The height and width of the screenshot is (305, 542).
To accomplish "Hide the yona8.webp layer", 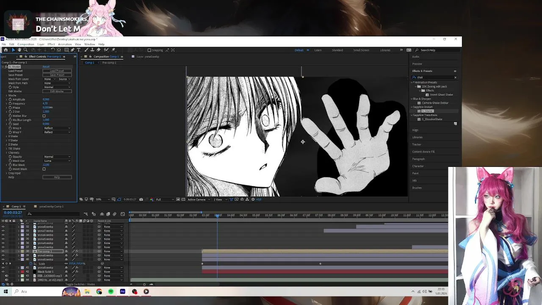I will point(3,227).
